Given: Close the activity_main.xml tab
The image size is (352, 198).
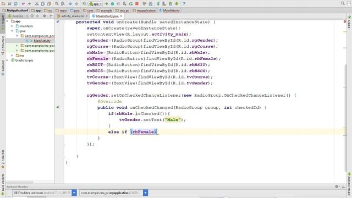Looking at the screenshot, I should coord(86,16).
